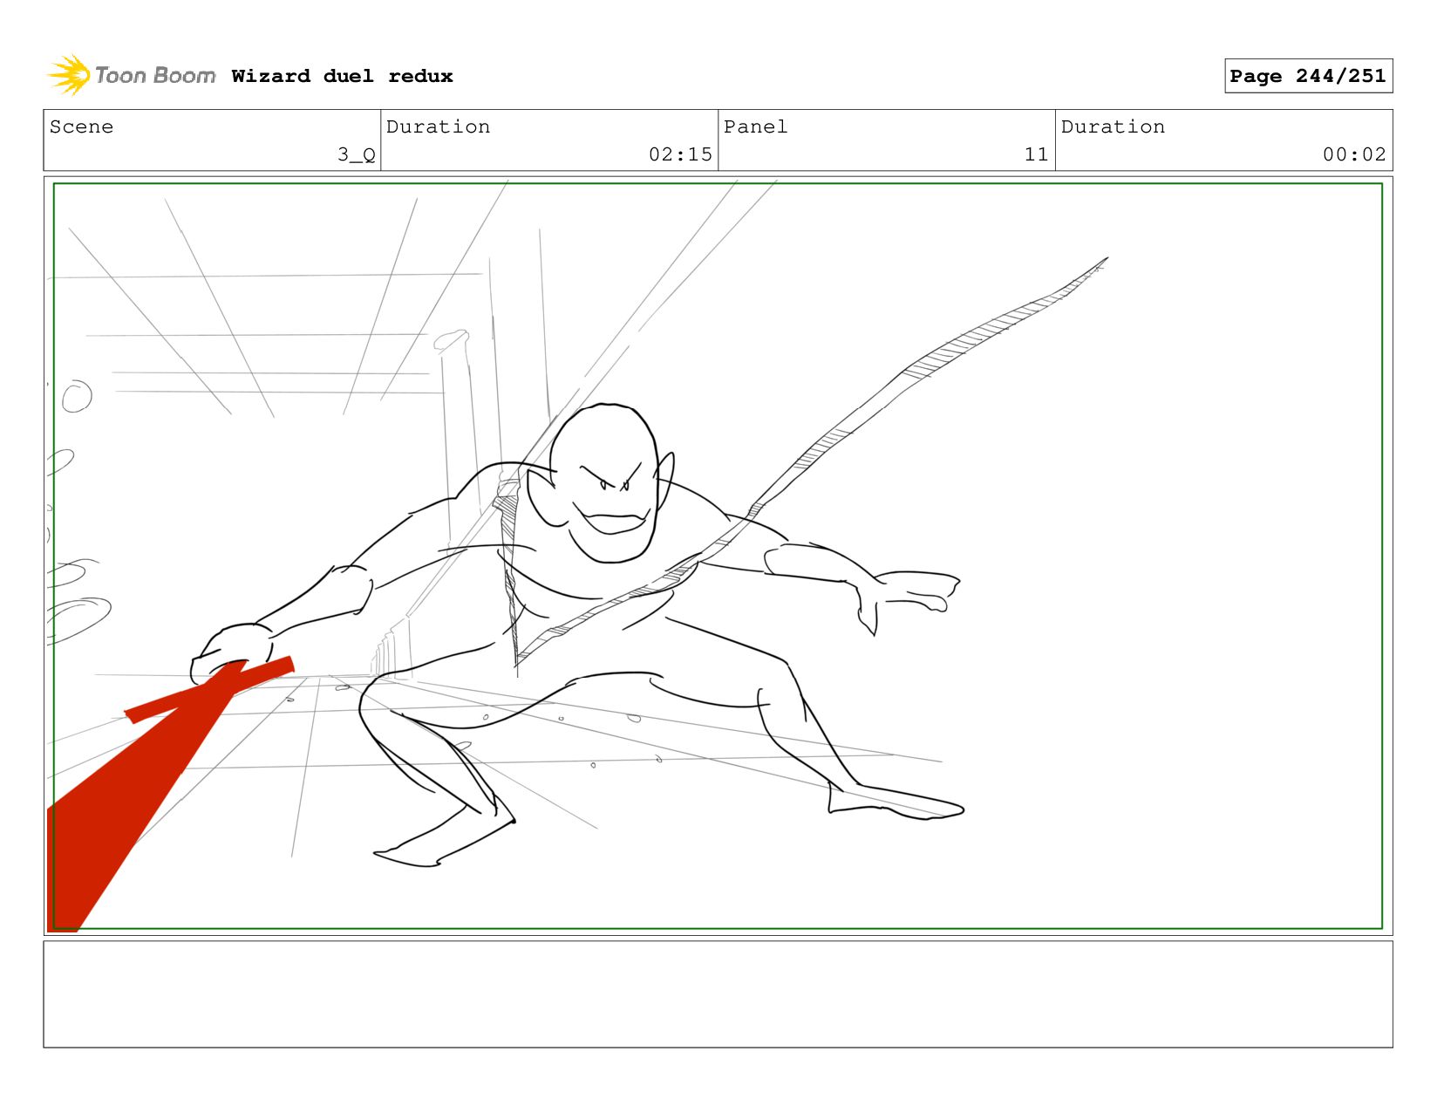
Task: Click the Duration label beside Panel
Action: [1113, 126]
